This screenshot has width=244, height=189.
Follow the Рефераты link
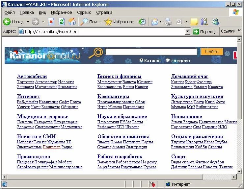pos(106,127)
